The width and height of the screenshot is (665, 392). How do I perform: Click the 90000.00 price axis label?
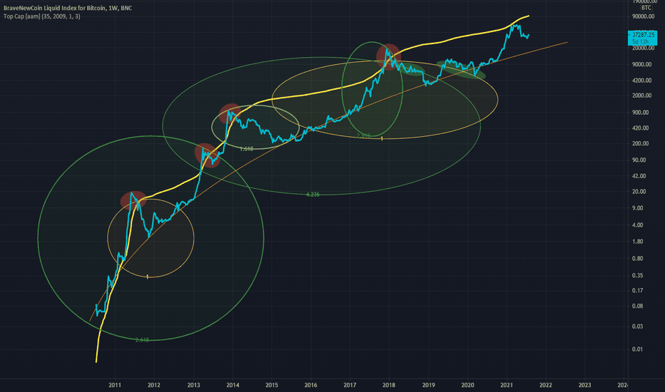[644, 16]
